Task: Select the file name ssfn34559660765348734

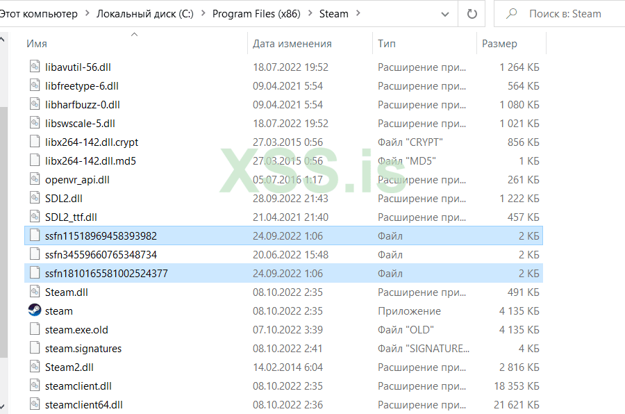Action: click(x=101, y=254)
